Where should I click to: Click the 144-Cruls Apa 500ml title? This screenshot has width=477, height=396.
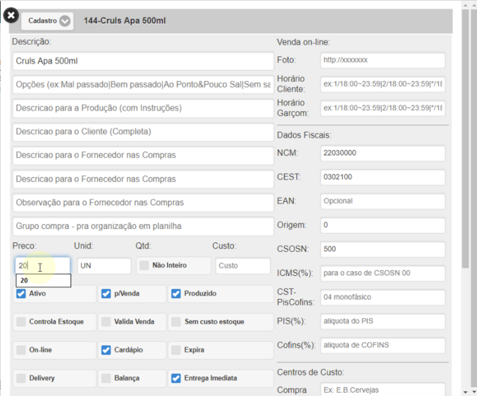(125, 21)
